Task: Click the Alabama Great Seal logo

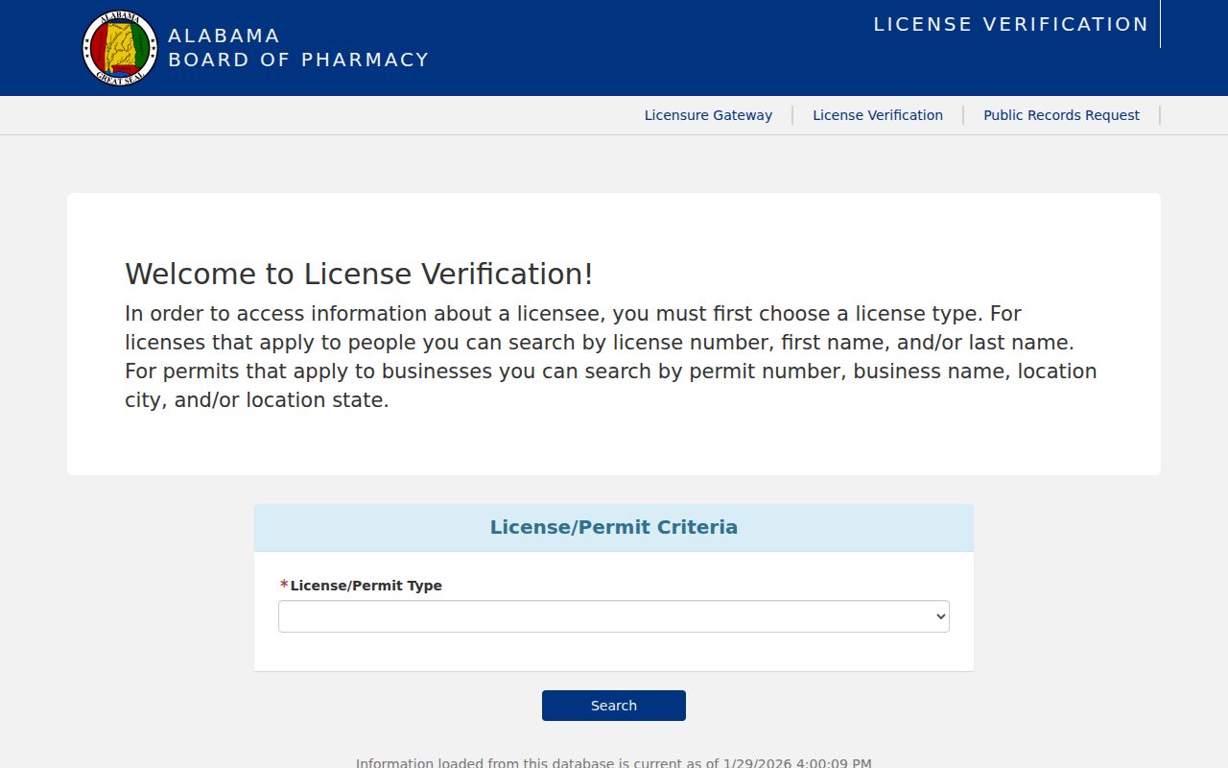Action: [x=120, y=48]
